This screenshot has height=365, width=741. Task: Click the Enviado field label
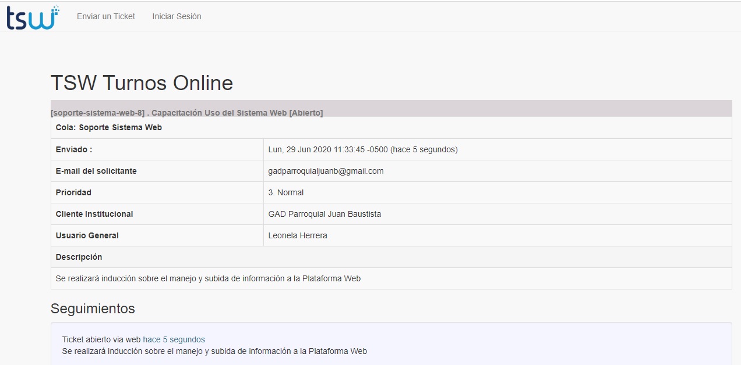point(74,149)
